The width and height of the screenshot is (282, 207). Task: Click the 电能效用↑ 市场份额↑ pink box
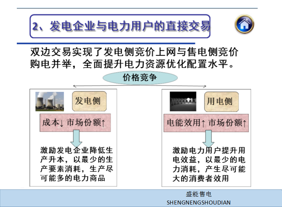[x=206, y=123]
